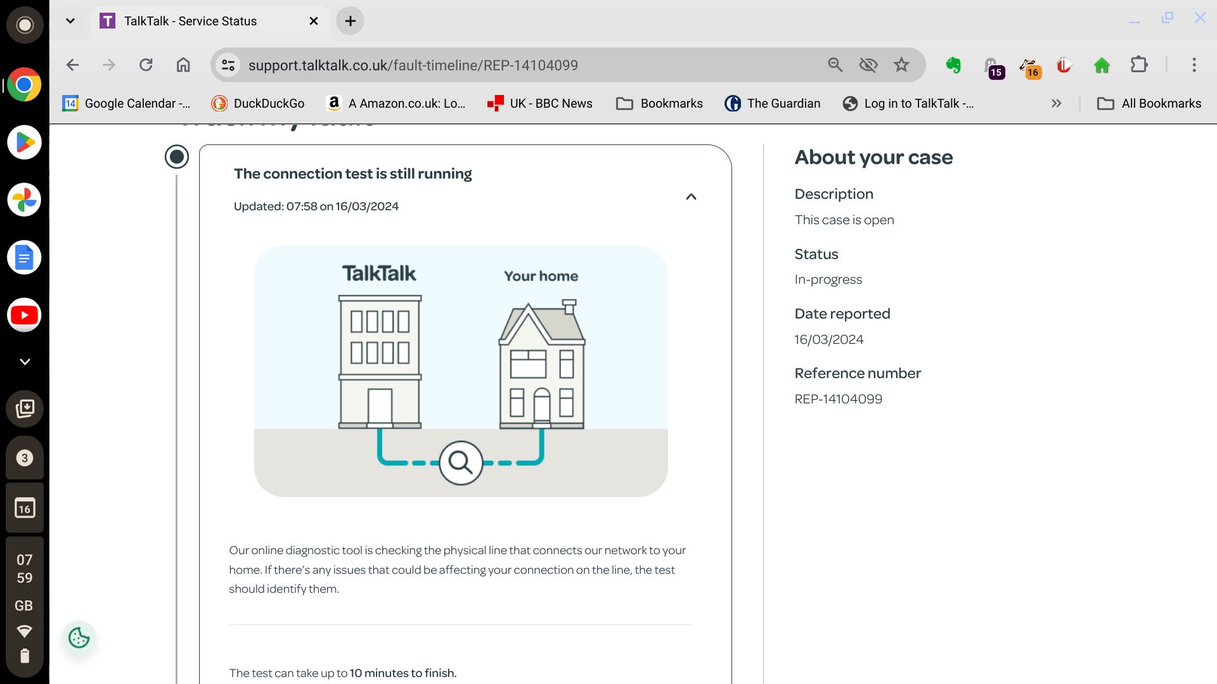This screenshot has height=684, width=1217.
Task: Open the All Bookmarks panel
Action: point(1149,103)
